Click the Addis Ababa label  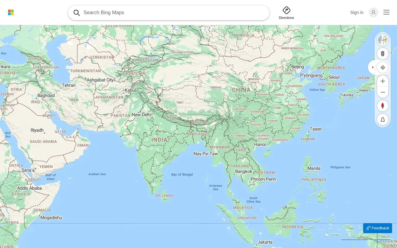point(29,188)
